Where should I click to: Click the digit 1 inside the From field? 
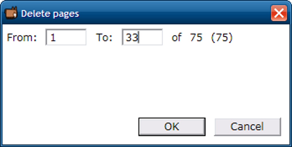click(53, 38)
